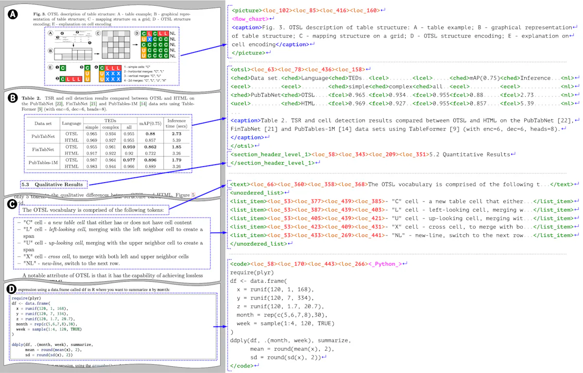Select the "<_Python_>" language tag
The image size is (583, 373).
pyautogui.click(x=385, y=264)
